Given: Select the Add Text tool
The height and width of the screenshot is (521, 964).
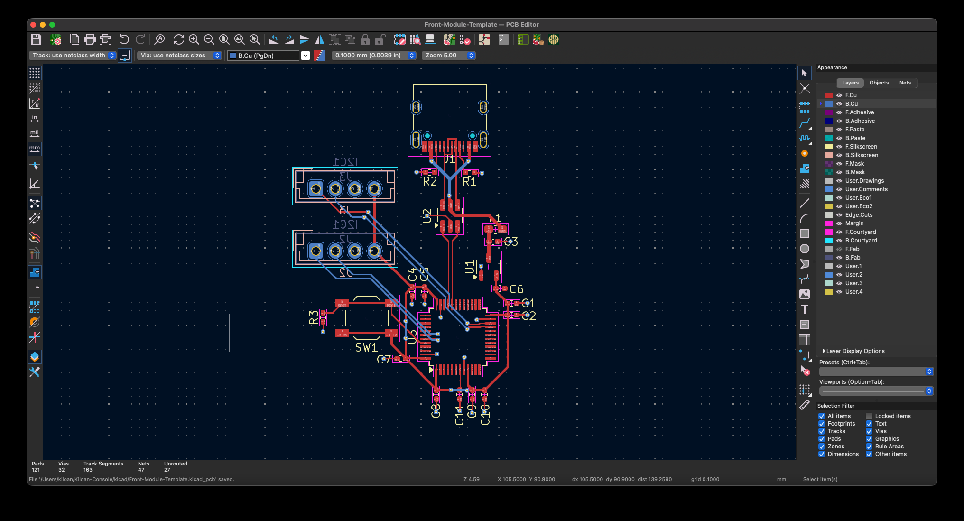Looking at the screenshot, I should tap(805, 310).
